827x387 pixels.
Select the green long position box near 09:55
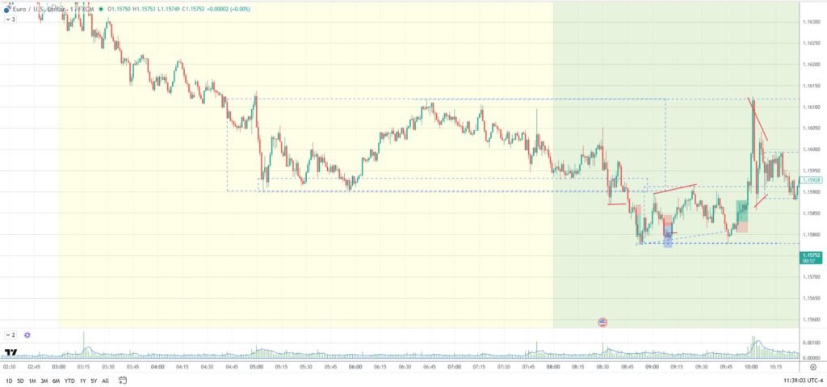point(742,211)
